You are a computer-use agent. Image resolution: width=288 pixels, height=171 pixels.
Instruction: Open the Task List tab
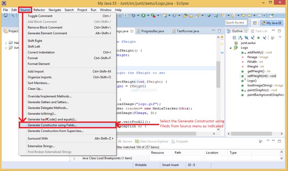[x=259, y=31]
